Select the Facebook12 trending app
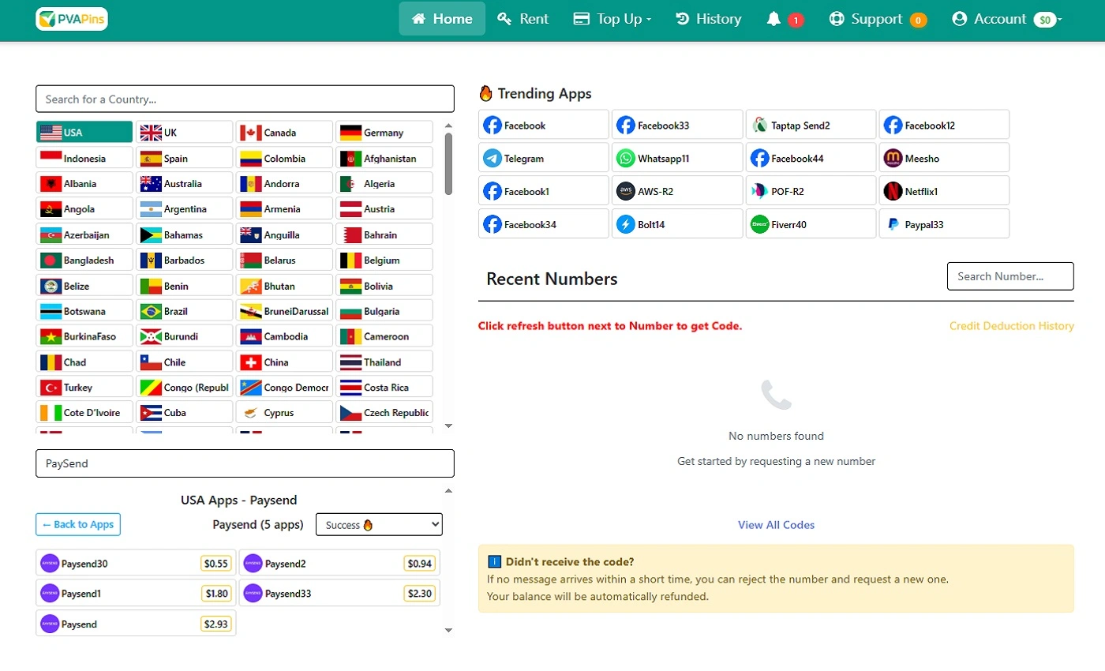The width and height of the screenshot is (1105, 671). tap(944, 125)
